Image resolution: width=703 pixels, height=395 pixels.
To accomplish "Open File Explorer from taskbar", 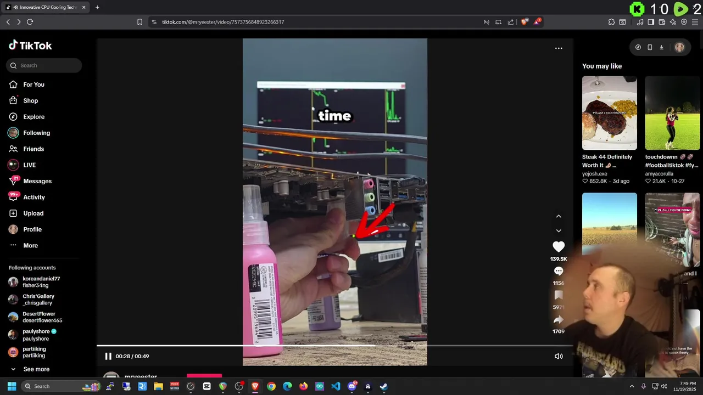I will [x=158, y=386].
